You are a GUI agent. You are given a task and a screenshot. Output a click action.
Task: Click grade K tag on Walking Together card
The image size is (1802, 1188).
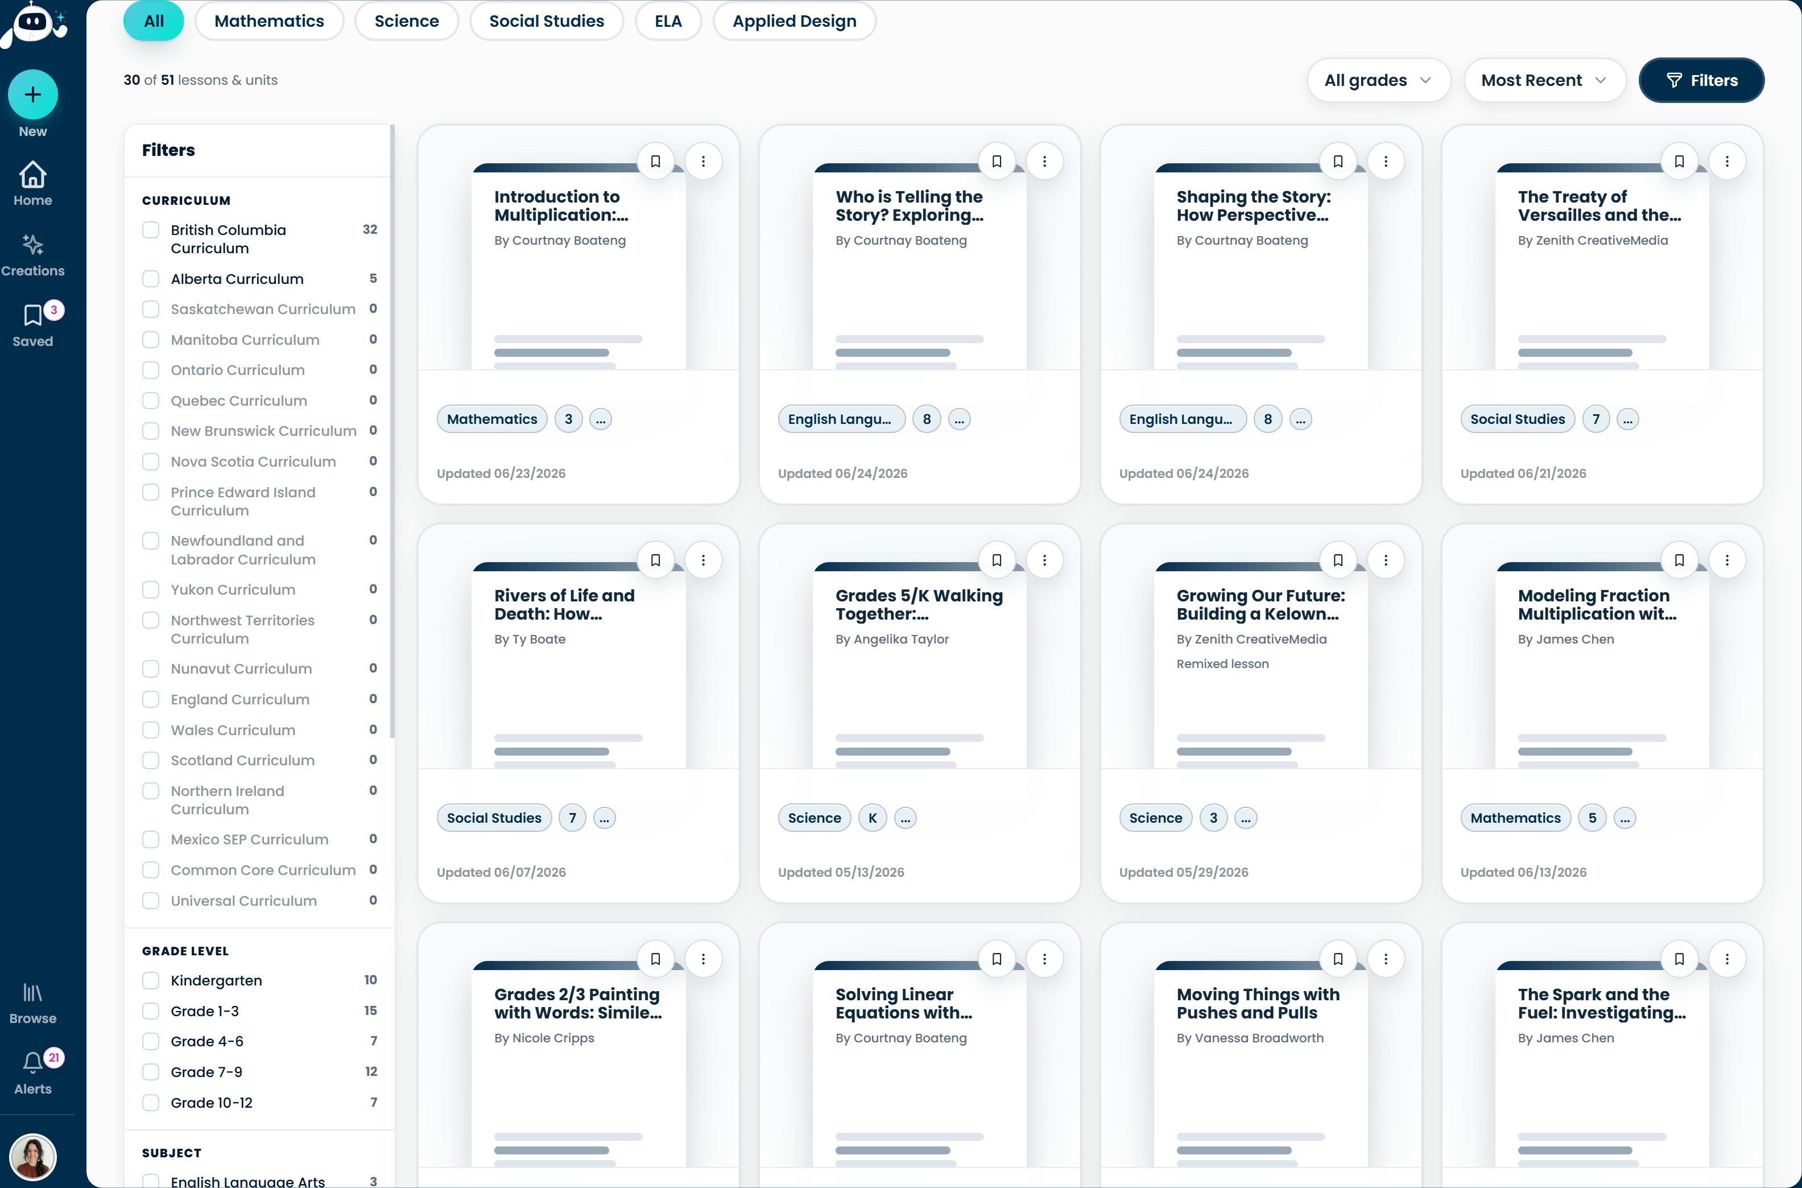point(873,818)
